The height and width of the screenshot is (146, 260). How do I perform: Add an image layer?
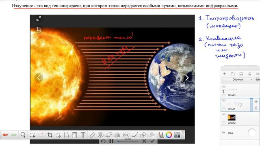pyautogui.click(x=241, y=74)
